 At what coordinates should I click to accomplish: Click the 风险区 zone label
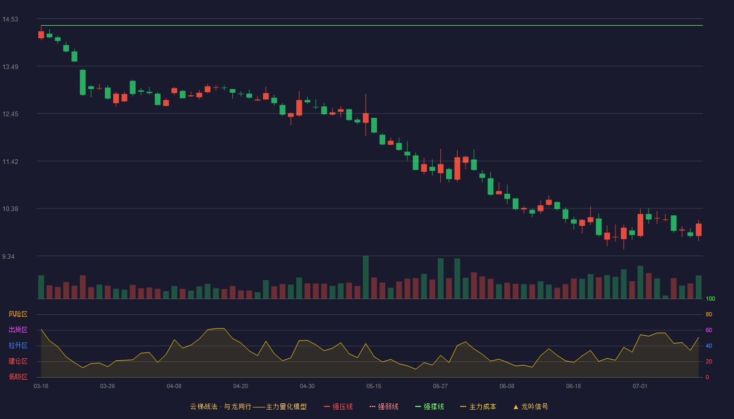pyautogui.click(x=18, y=314)
